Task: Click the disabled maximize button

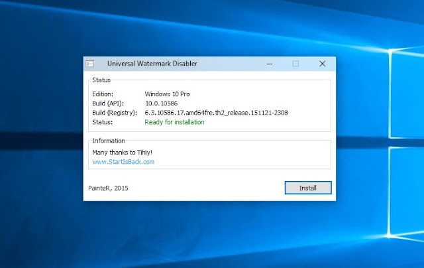Action: tap(296, 64)
